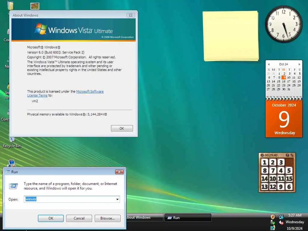Switch to About Windows taskbar button

click(144, 218)
